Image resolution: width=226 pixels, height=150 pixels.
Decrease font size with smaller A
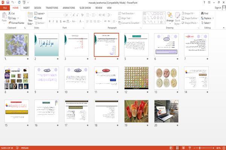77,15
